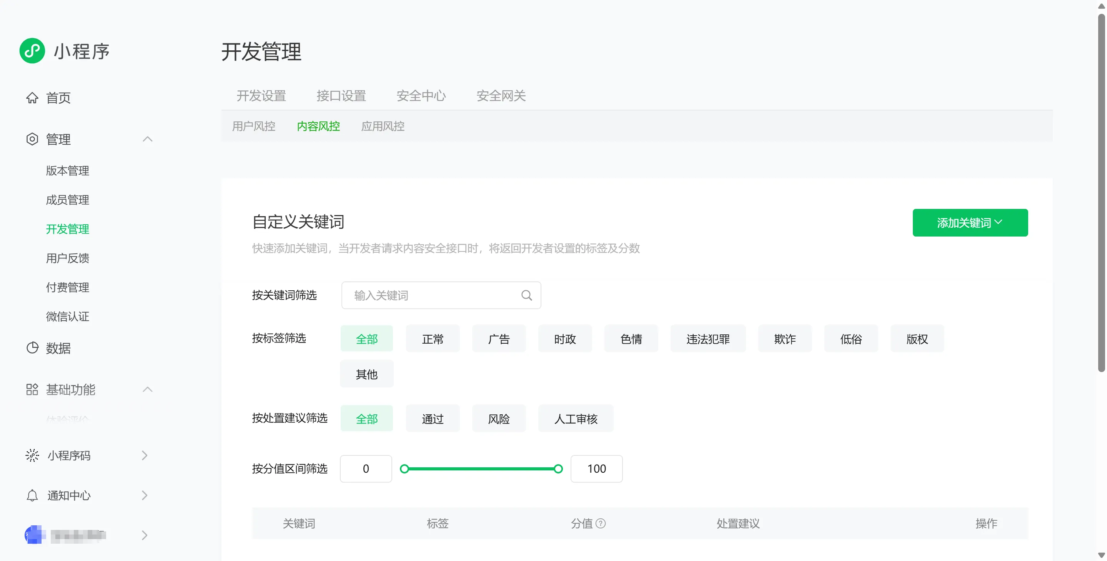Select the 违法犯罪 tag filter

point(708,339)
